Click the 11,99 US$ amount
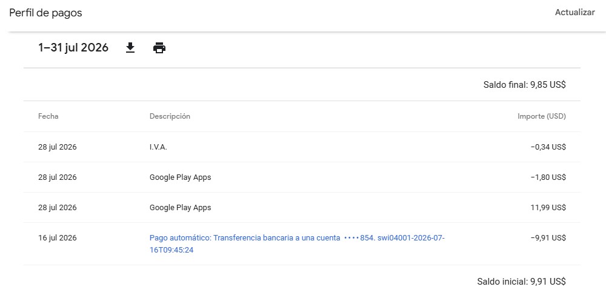Screen dimensions: 606x301 pyautogui.click(x=548, y=208)
